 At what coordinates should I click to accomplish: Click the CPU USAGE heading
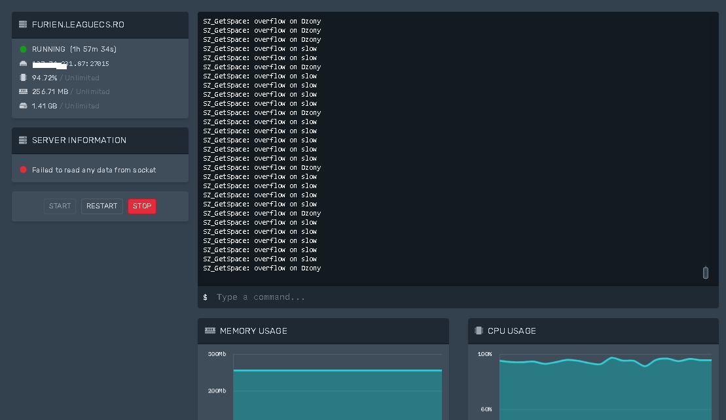512,331
